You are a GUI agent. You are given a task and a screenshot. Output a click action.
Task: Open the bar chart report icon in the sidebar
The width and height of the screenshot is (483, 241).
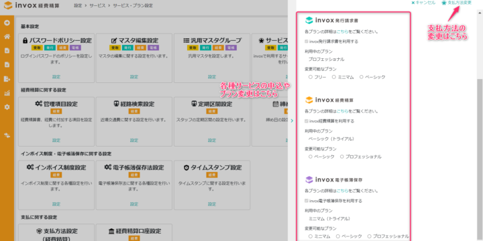[7, 93]
